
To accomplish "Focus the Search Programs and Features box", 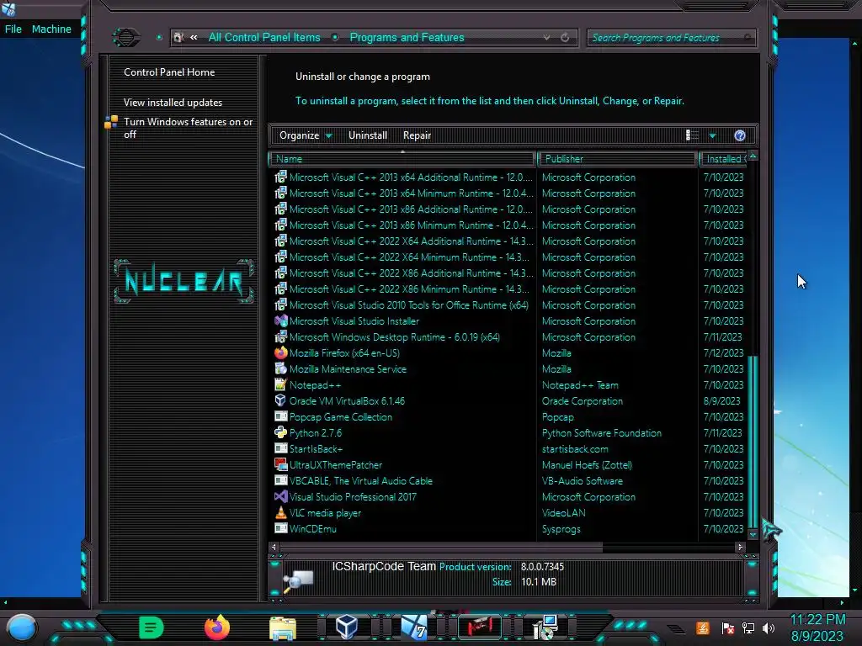I will (x=671, y=38).
